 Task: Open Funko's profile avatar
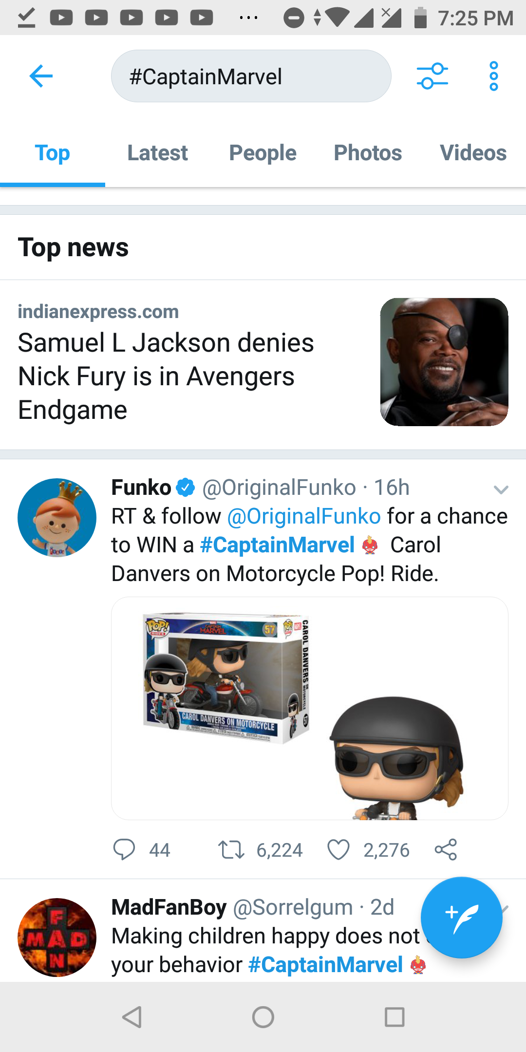(x=57, y=517)
